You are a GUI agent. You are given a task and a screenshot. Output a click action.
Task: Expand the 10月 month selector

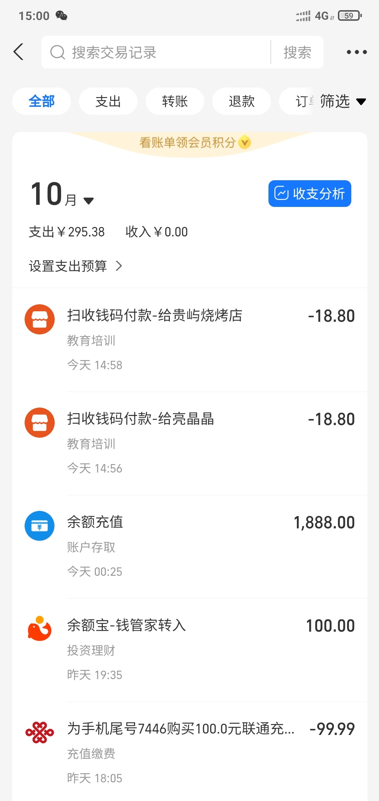pos(88,201)
